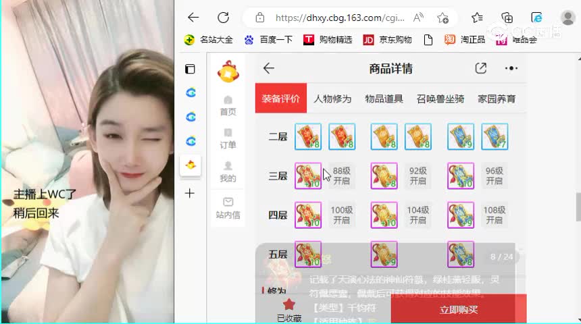Viewport: 581px width, 324px height.
Task: Open the 唯品会 bookmark
Action: (x=517, y=40)
